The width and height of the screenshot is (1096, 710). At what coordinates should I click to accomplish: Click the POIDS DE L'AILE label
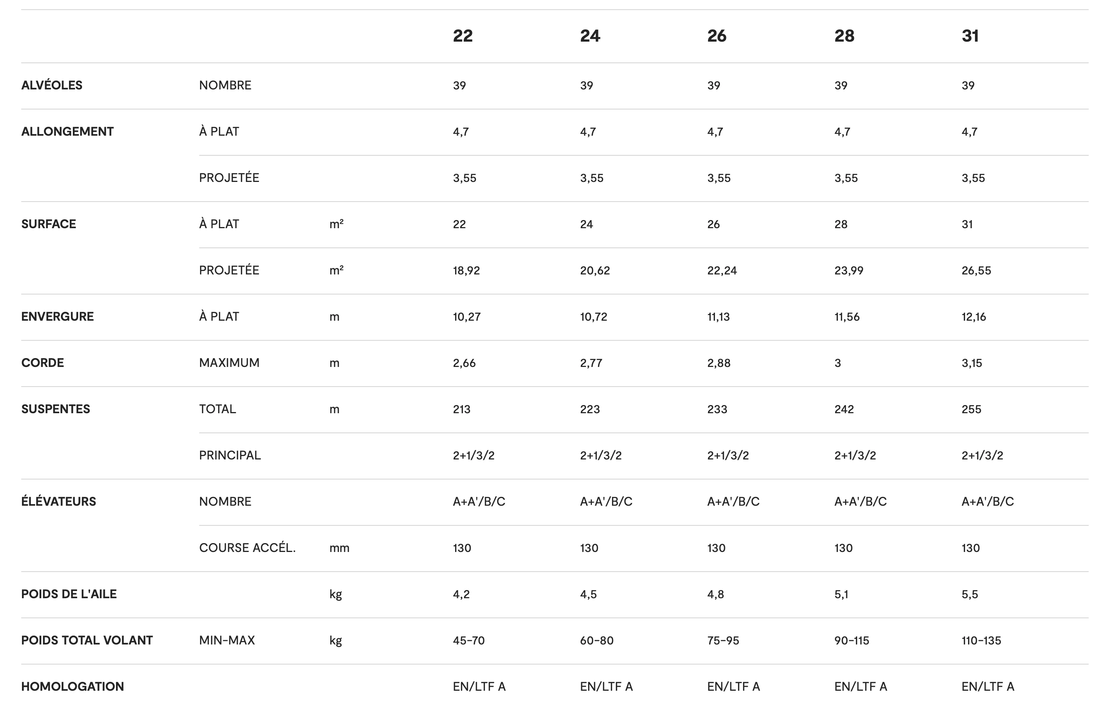tap(69, 594)
